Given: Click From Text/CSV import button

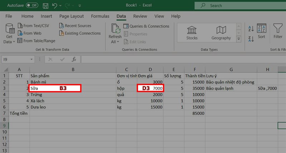Looking at the screenshot, I should click(x=33, y=26).
